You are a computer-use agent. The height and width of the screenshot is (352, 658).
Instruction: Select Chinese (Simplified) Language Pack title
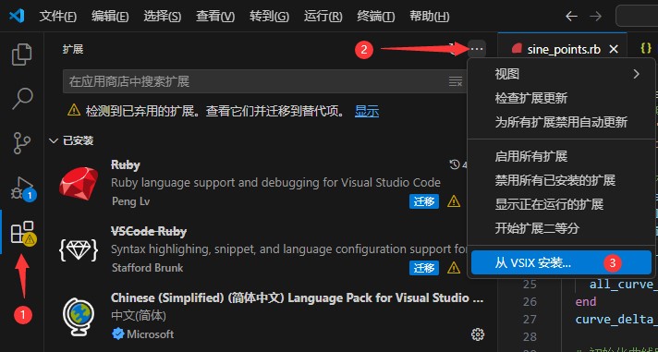[x=297, y=297]
